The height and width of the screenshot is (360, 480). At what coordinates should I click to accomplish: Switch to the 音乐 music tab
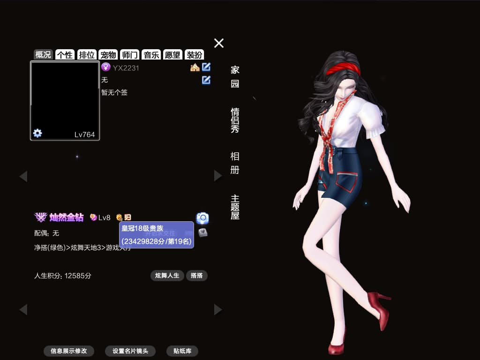(151, 55)
